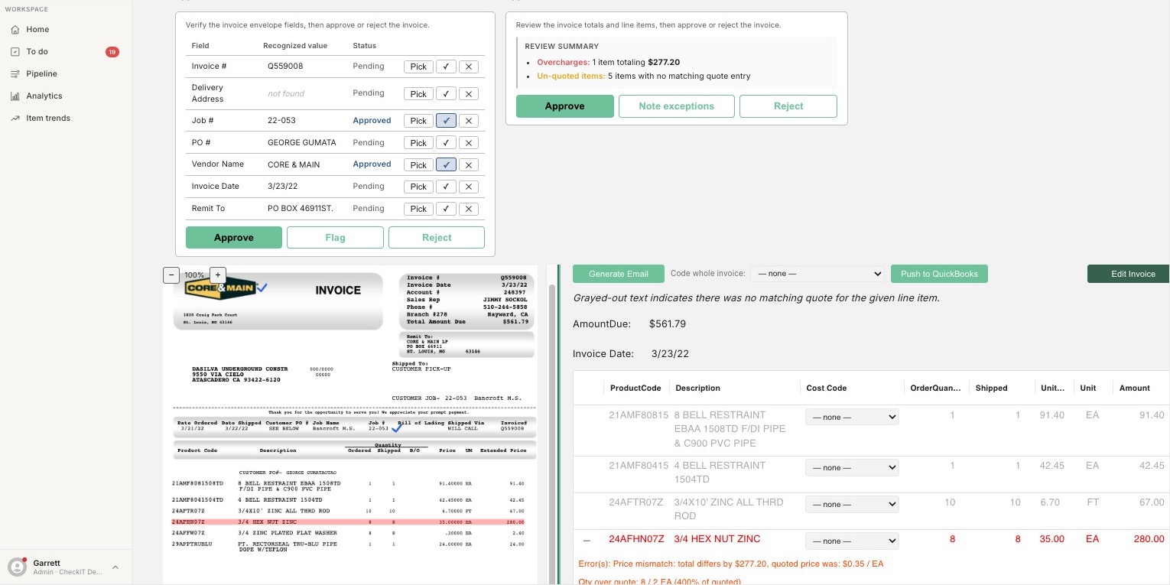Screen dimensions: 1170x585
Task: Approve the invoice envelope fields
Action: (234, 238)
